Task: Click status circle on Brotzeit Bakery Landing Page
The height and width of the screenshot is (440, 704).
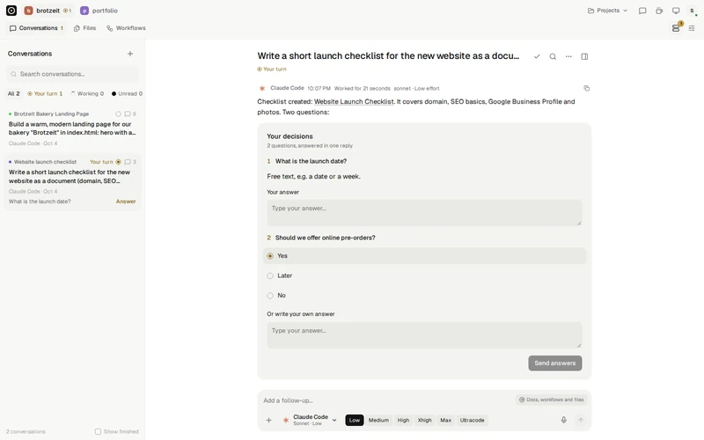Action: pos(118,114)
